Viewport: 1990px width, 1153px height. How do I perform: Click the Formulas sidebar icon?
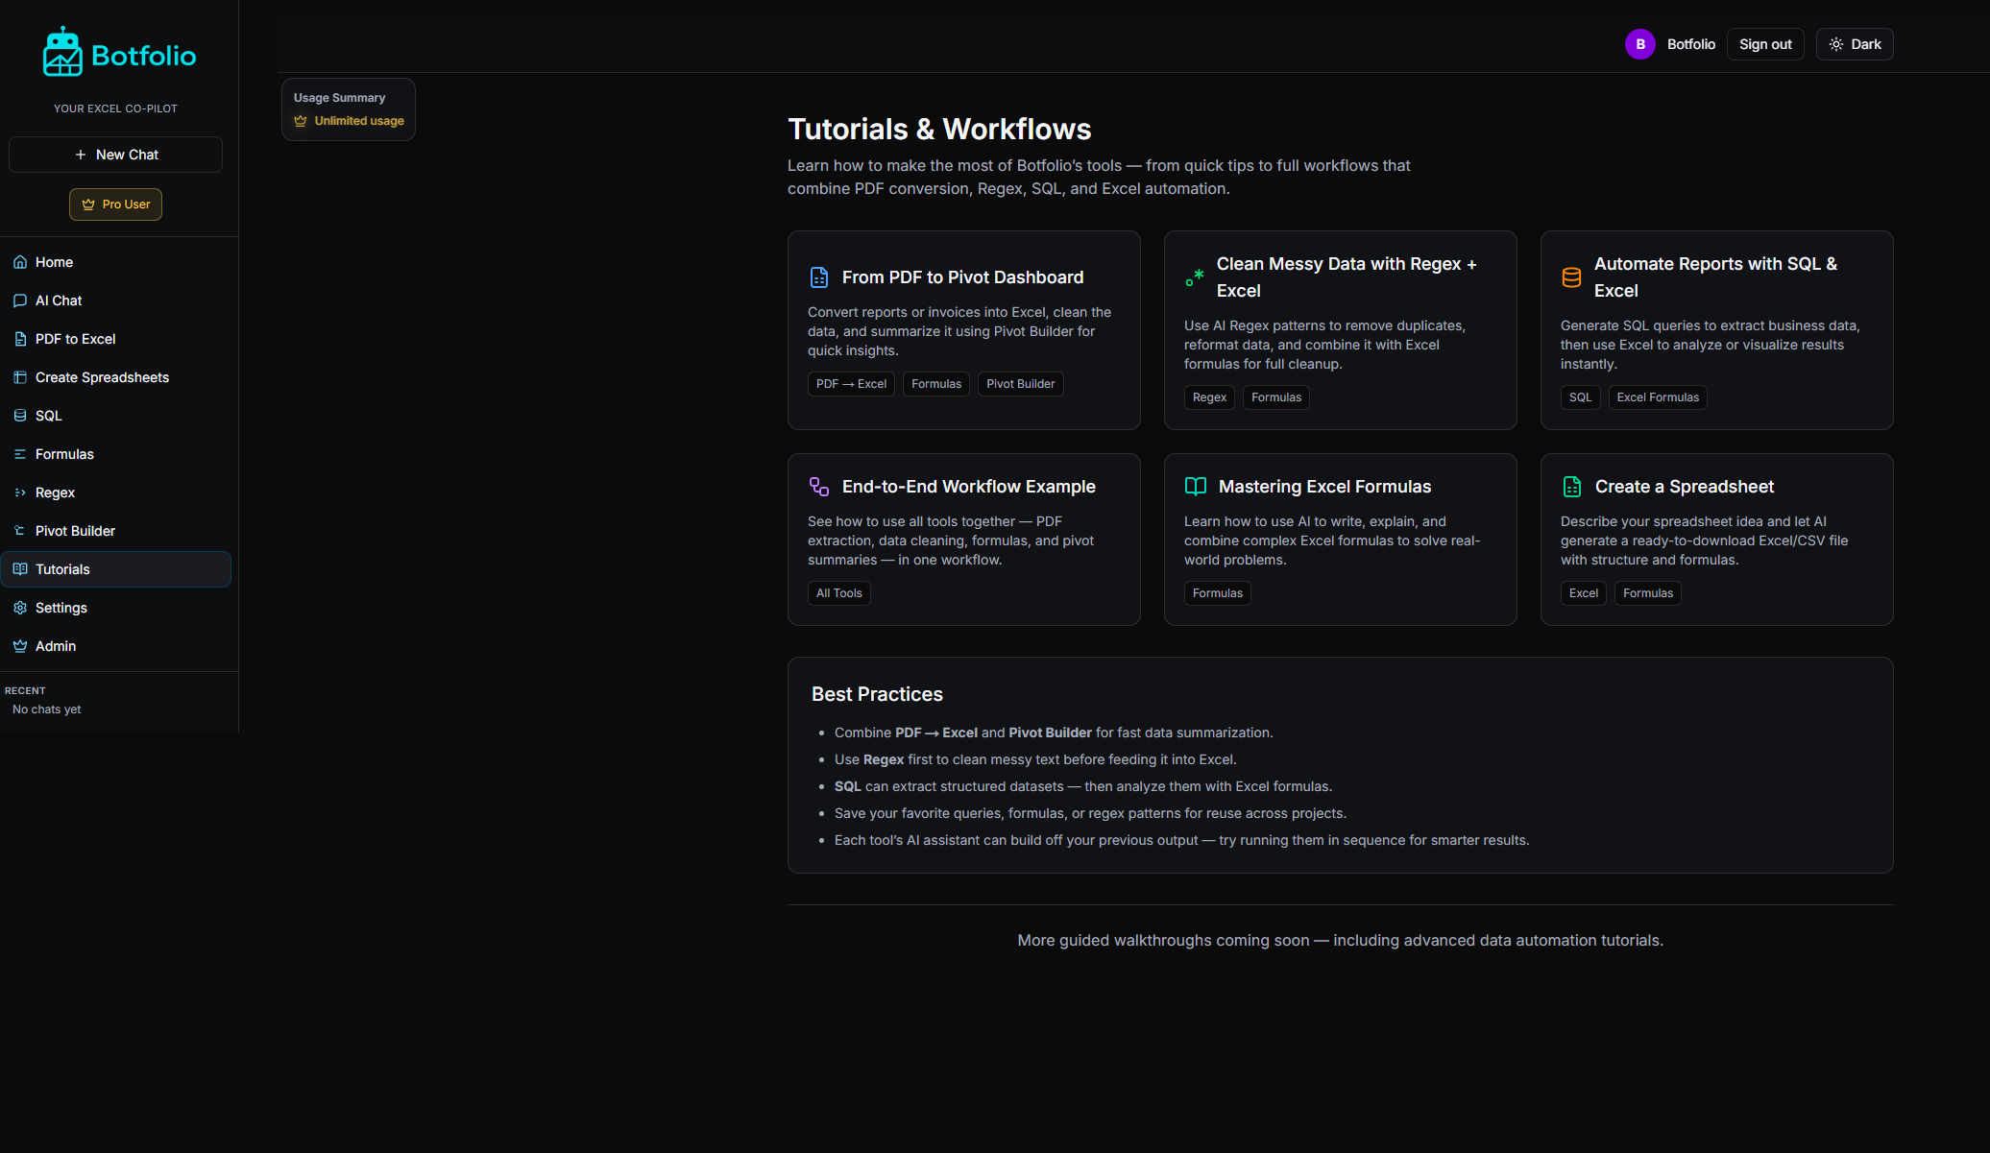(x=20, y=453)
